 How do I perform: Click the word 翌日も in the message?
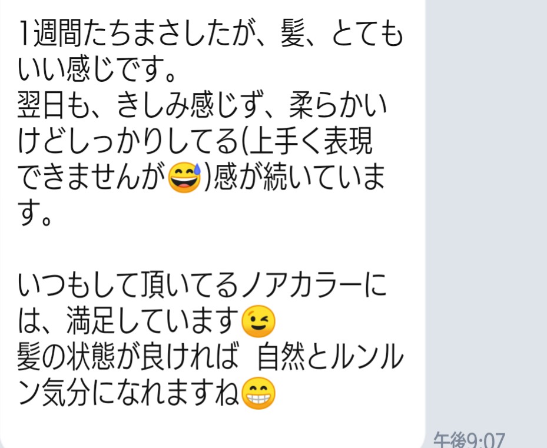coord(52,106)
